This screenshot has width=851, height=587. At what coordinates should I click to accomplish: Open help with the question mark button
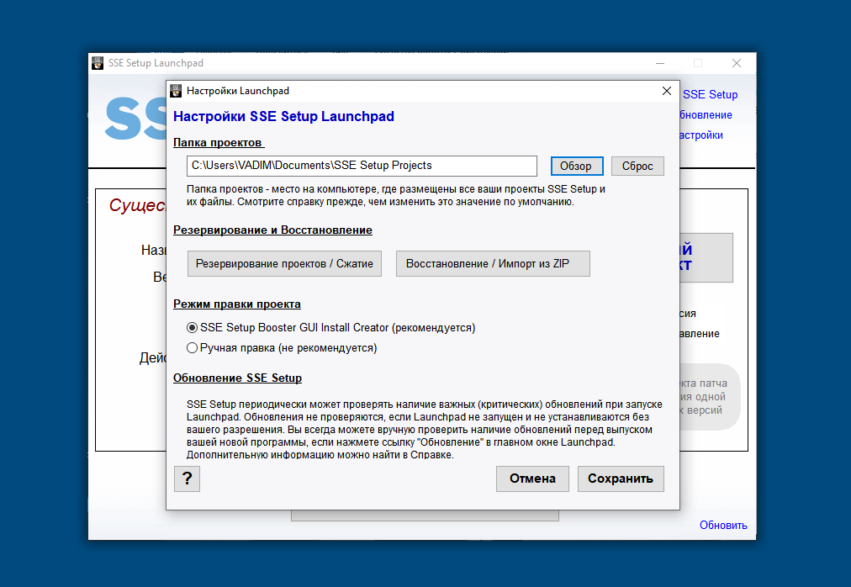(188, 479)
